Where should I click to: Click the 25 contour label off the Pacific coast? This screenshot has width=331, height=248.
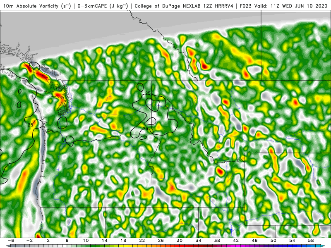tap(30, 125)
